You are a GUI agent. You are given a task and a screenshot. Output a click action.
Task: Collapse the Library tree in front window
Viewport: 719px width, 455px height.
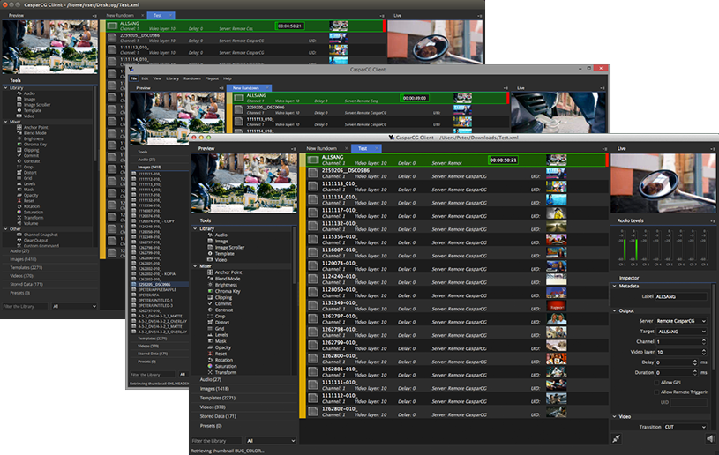click(x=195, y=228)
